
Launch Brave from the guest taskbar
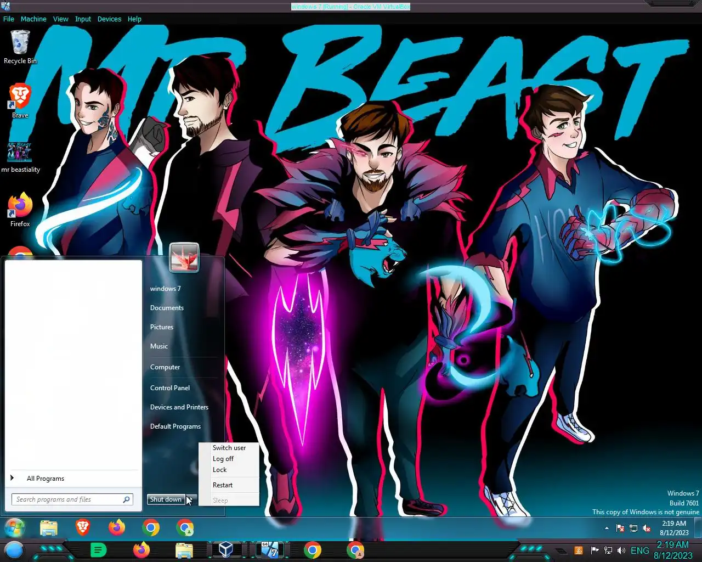83,528
